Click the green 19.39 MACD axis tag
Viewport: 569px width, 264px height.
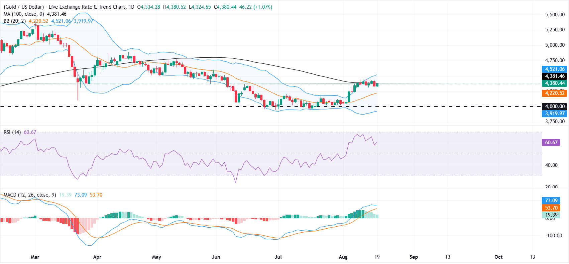[x=551, y=215]
